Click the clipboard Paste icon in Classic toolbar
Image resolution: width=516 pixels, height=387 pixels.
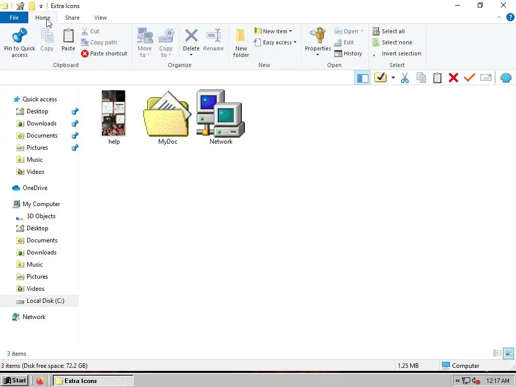coord(437,78)
